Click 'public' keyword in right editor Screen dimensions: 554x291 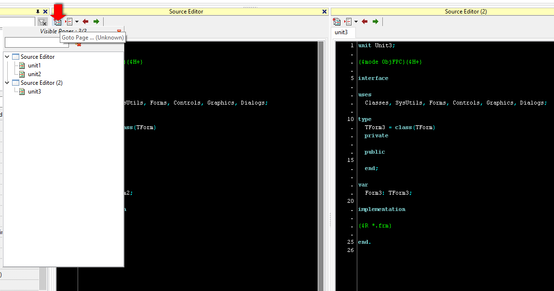[375, 152]
